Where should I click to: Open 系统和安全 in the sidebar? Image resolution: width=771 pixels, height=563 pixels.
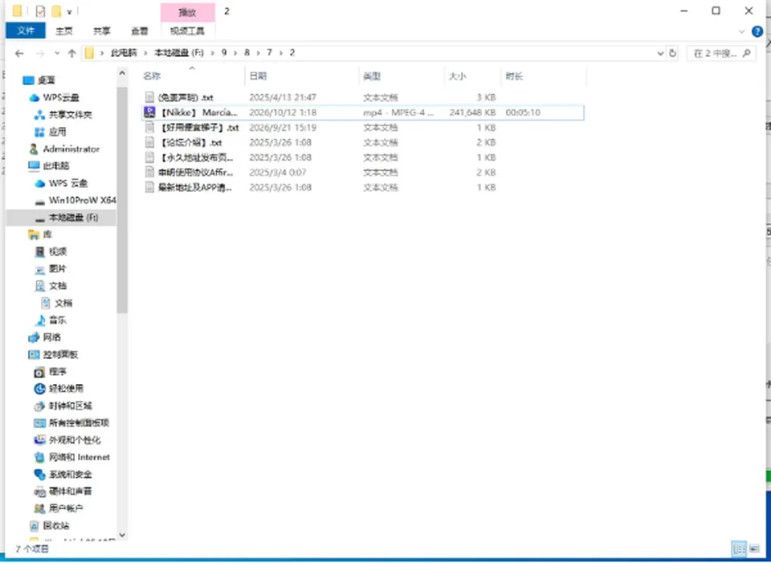click(x=63, y=474)
